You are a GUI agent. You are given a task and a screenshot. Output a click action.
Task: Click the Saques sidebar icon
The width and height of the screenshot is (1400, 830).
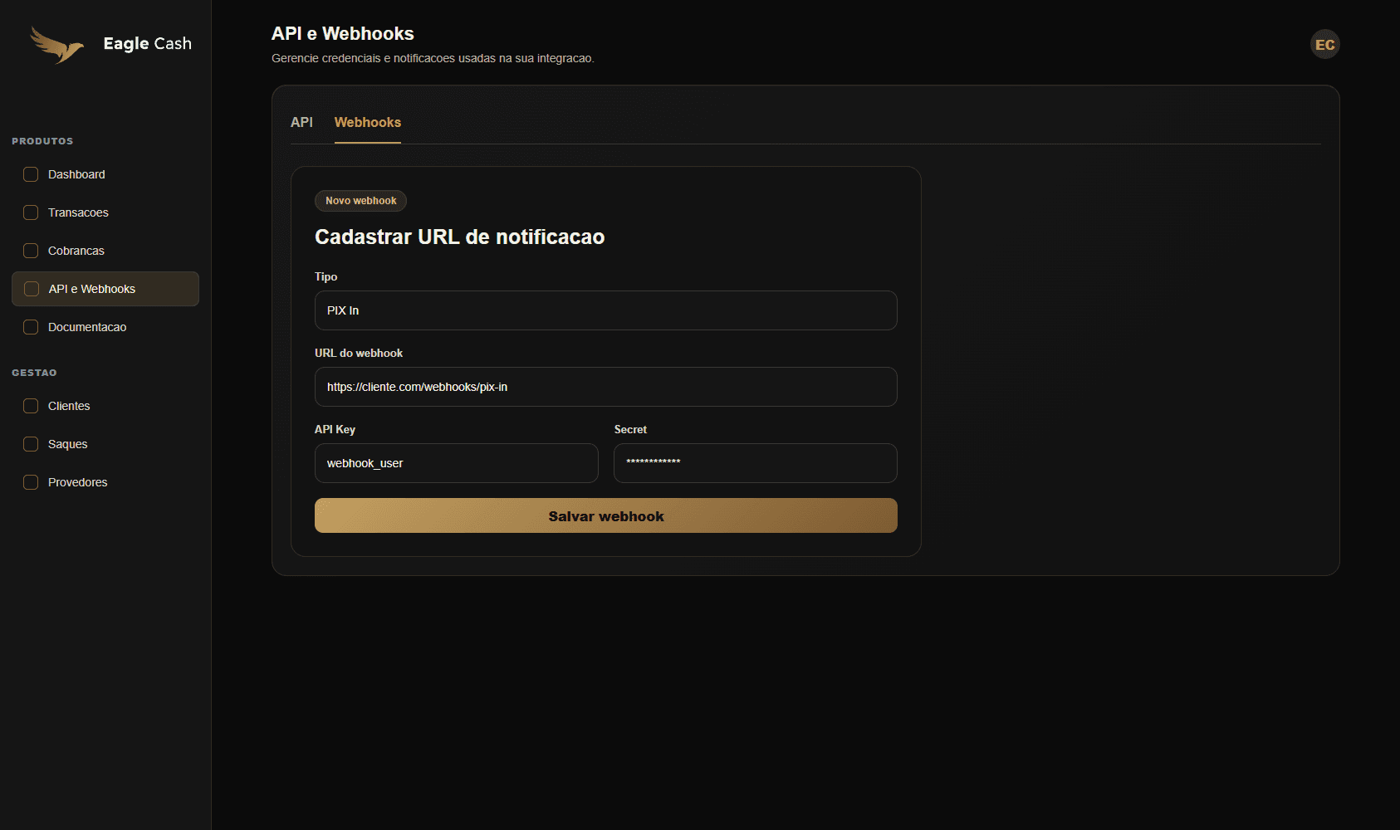pos(31,444)
